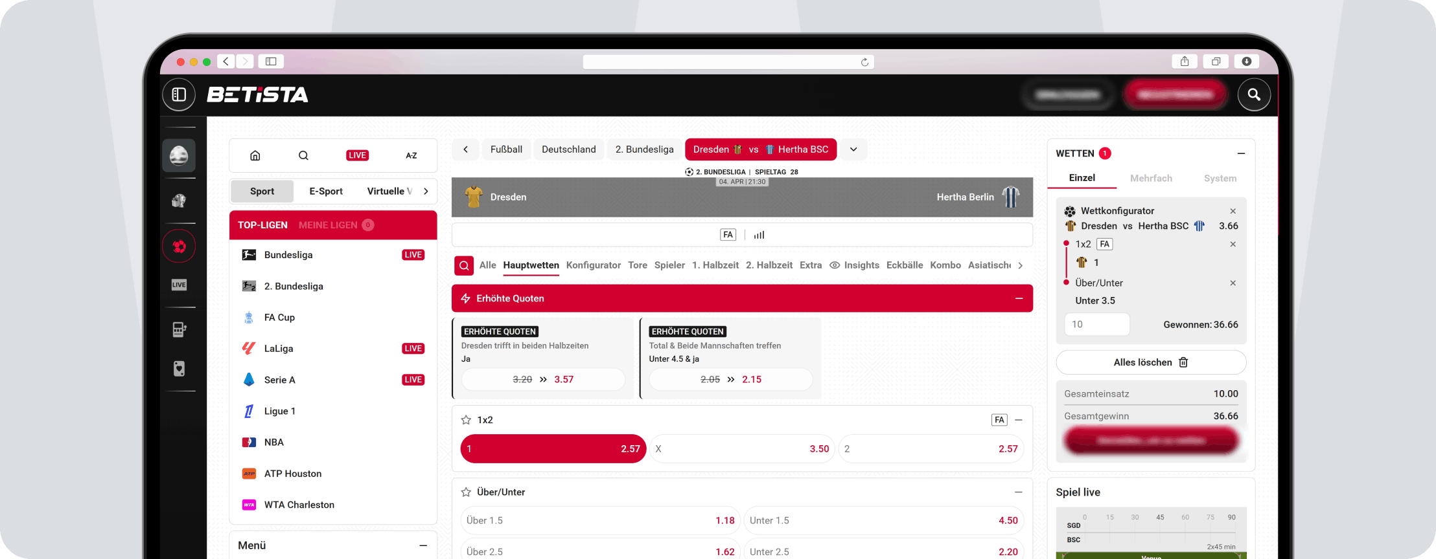1436x559 pixels.
Task: Switch to System bet tab
Action: [1220, 178]
